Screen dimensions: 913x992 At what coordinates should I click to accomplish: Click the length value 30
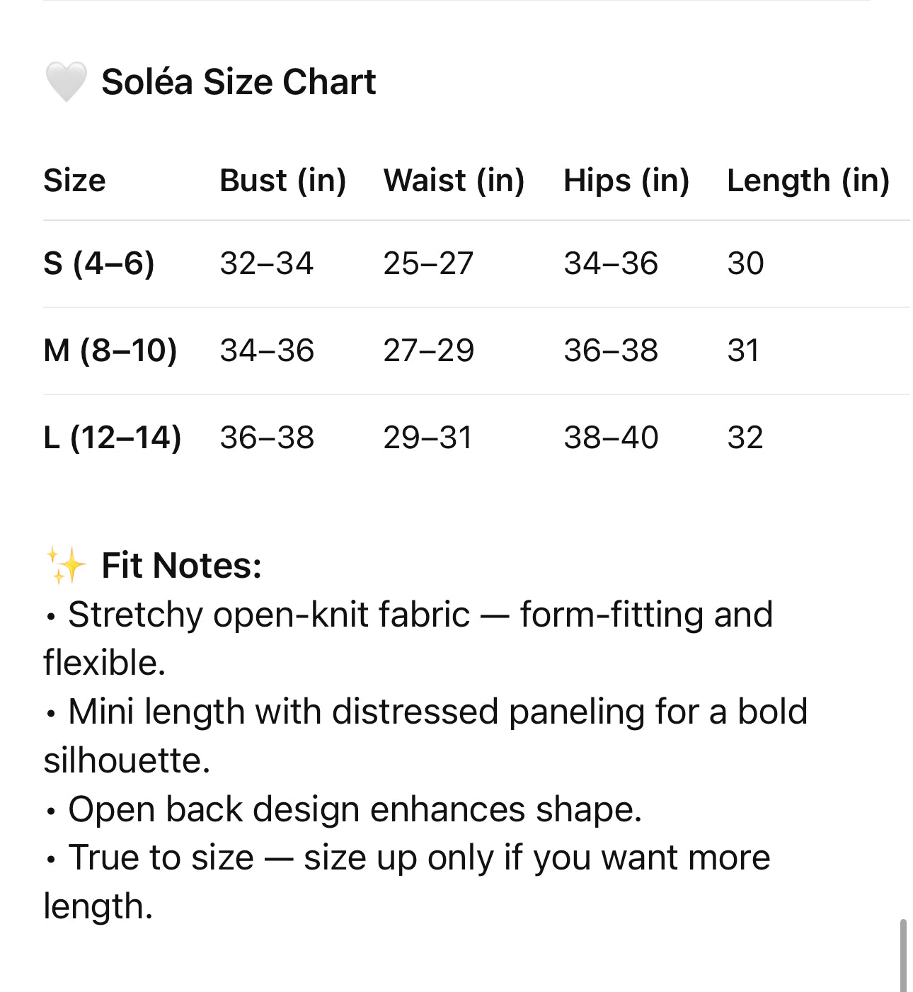tap(745, 263)
